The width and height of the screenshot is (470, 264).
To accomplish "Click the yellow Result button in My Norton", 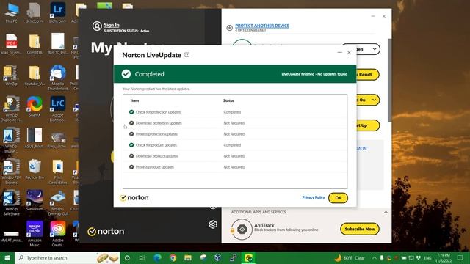I will tap(367, 75).
